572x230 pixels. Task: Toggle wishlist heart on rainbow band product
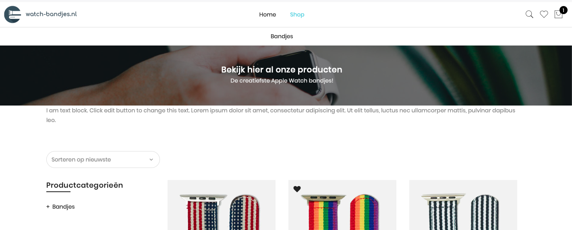[x=297, y=189]
